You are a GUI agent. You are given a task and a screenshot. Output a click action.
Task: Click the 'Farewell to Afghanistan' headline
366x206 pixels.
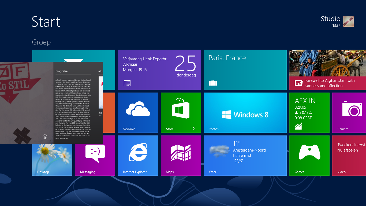330,83
